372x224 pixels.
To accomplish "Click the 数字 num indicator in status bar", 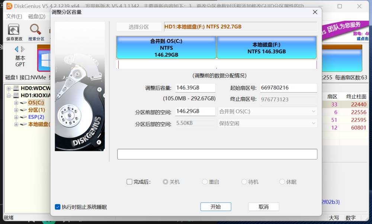I will [350, 218].
